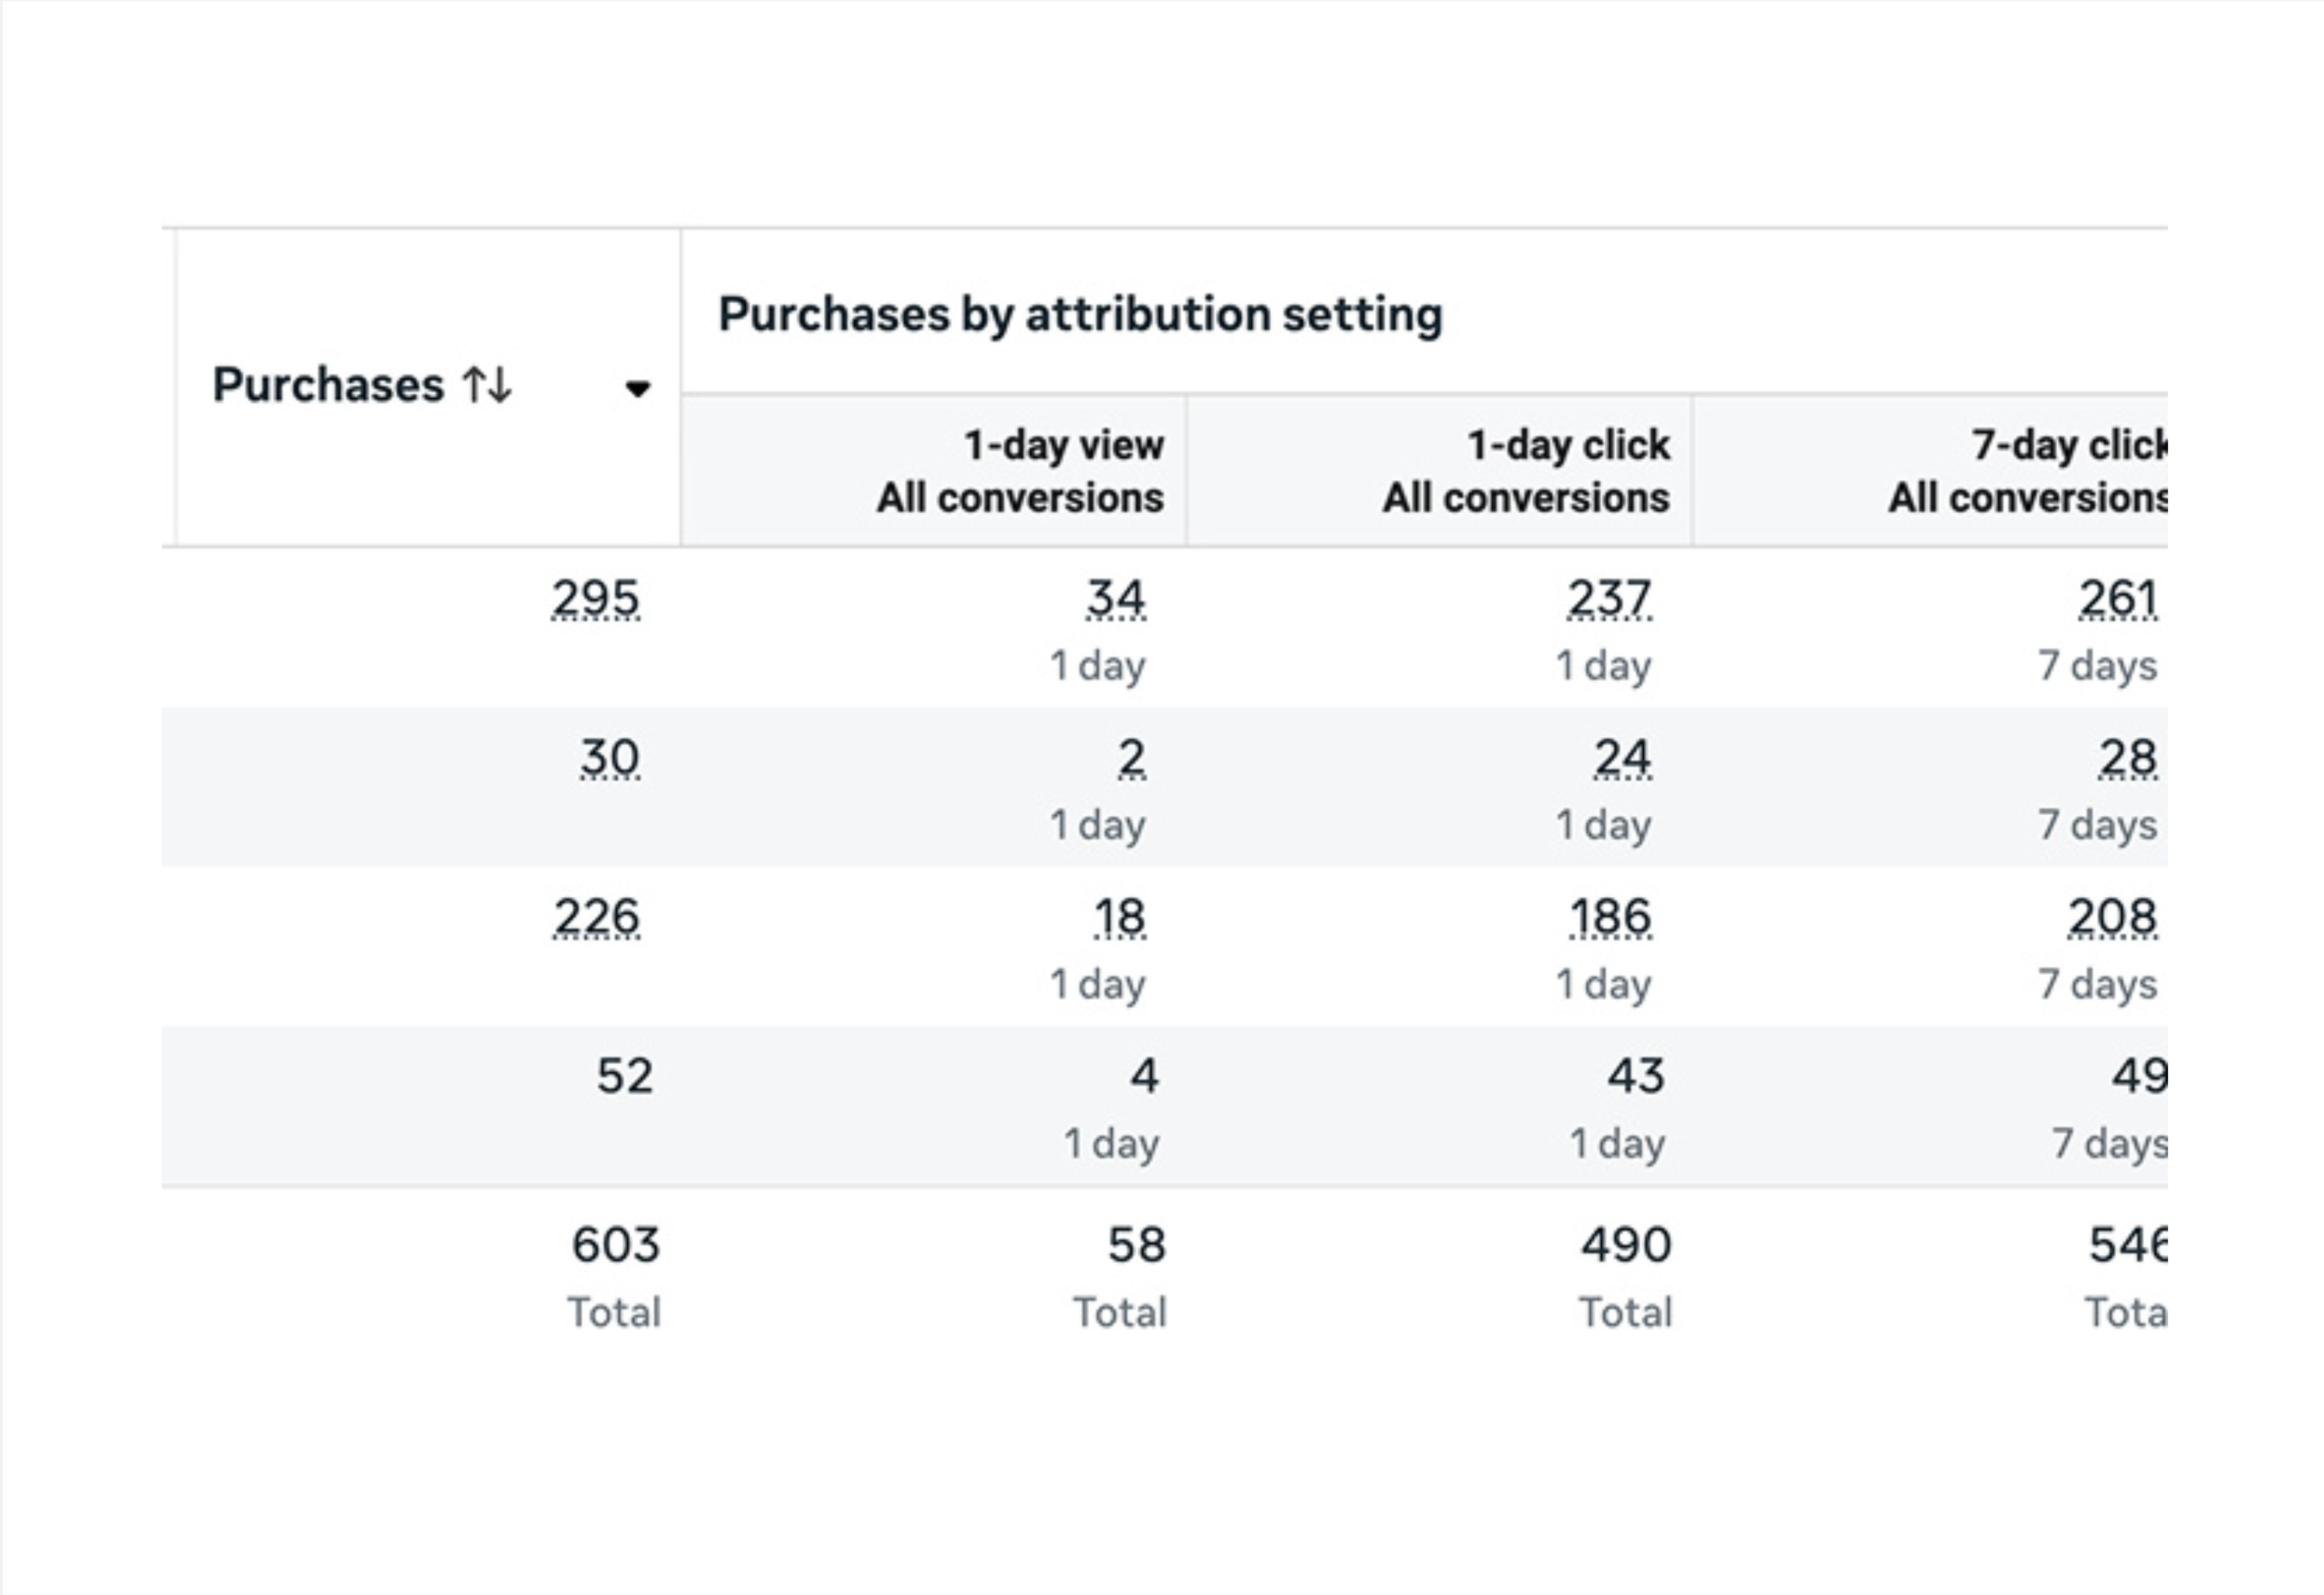2324x1595 pixels.
Task: Click the 186 one-day click value
Action: pyautogui.click(x=1610, y=916)
